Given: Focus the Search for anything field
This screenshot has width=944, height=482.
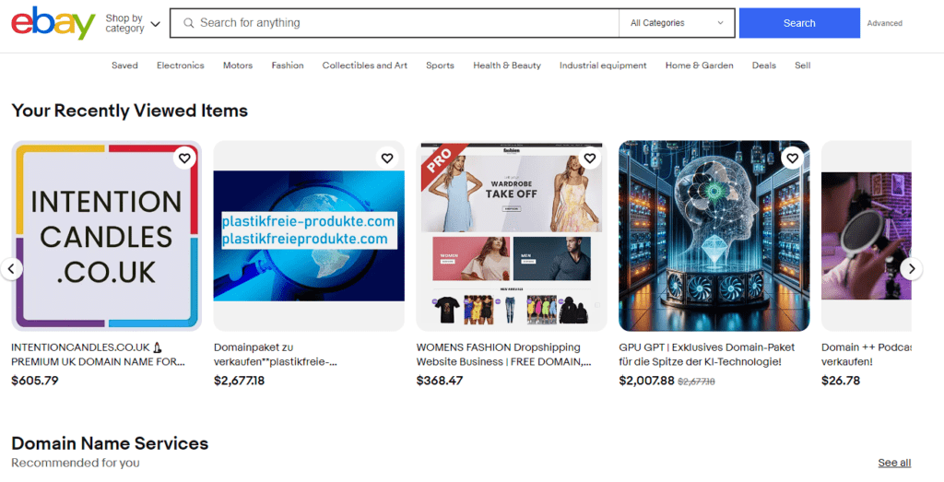Looking at the screenshot, I should point(395,23).
